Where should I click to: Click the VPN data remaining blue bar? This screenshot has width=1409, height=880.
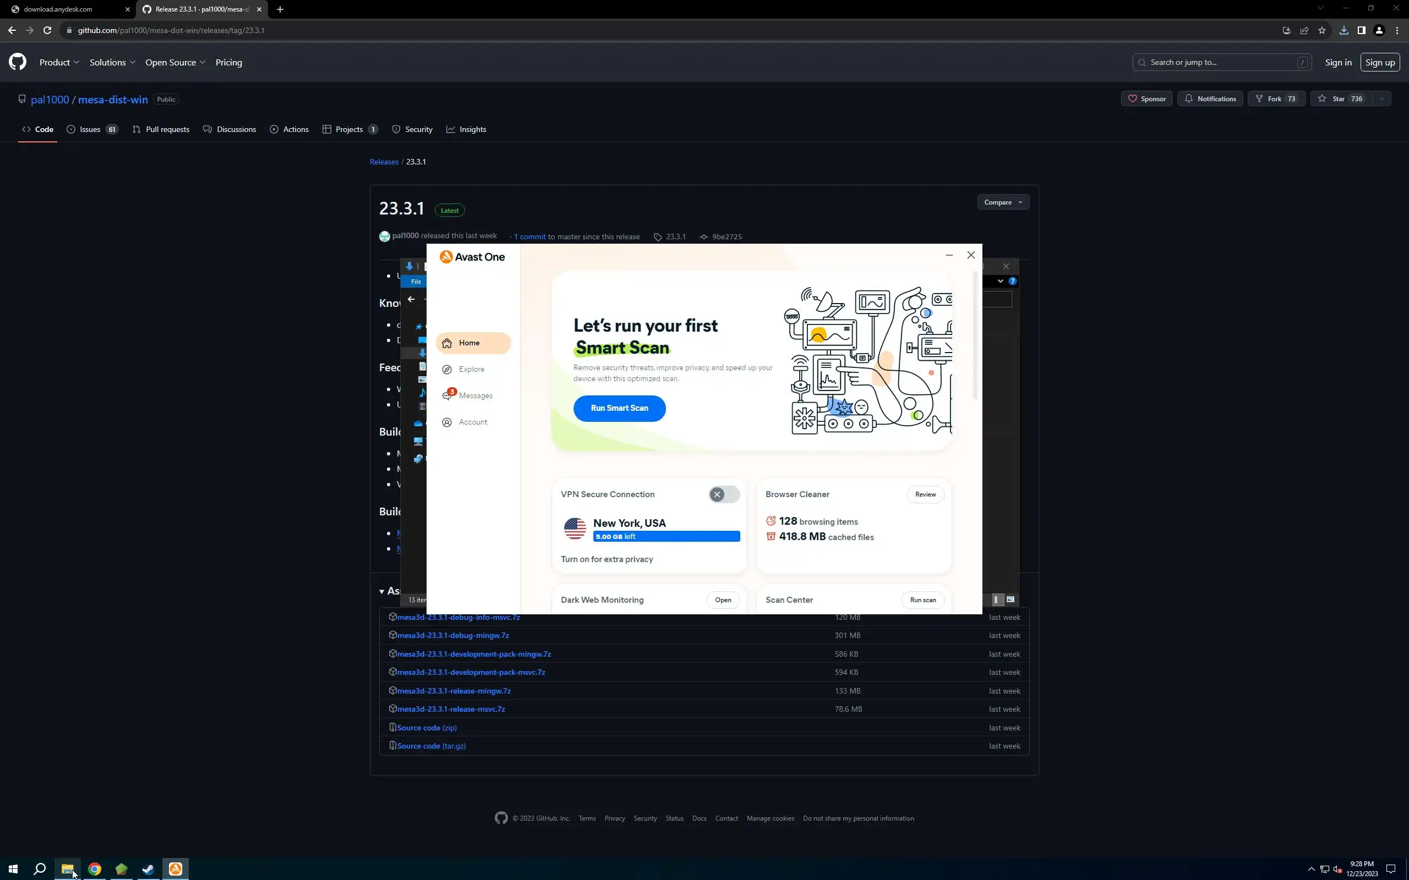666,537
